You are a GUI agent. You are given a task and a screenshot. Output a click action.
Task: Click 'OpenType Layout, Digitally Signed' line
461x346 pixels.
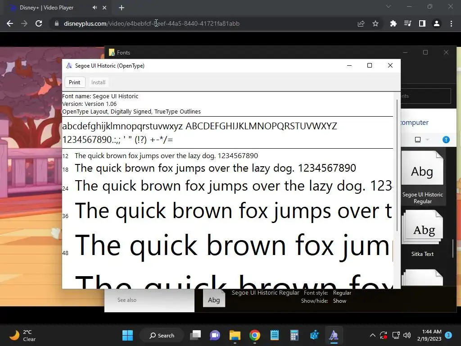131,112
